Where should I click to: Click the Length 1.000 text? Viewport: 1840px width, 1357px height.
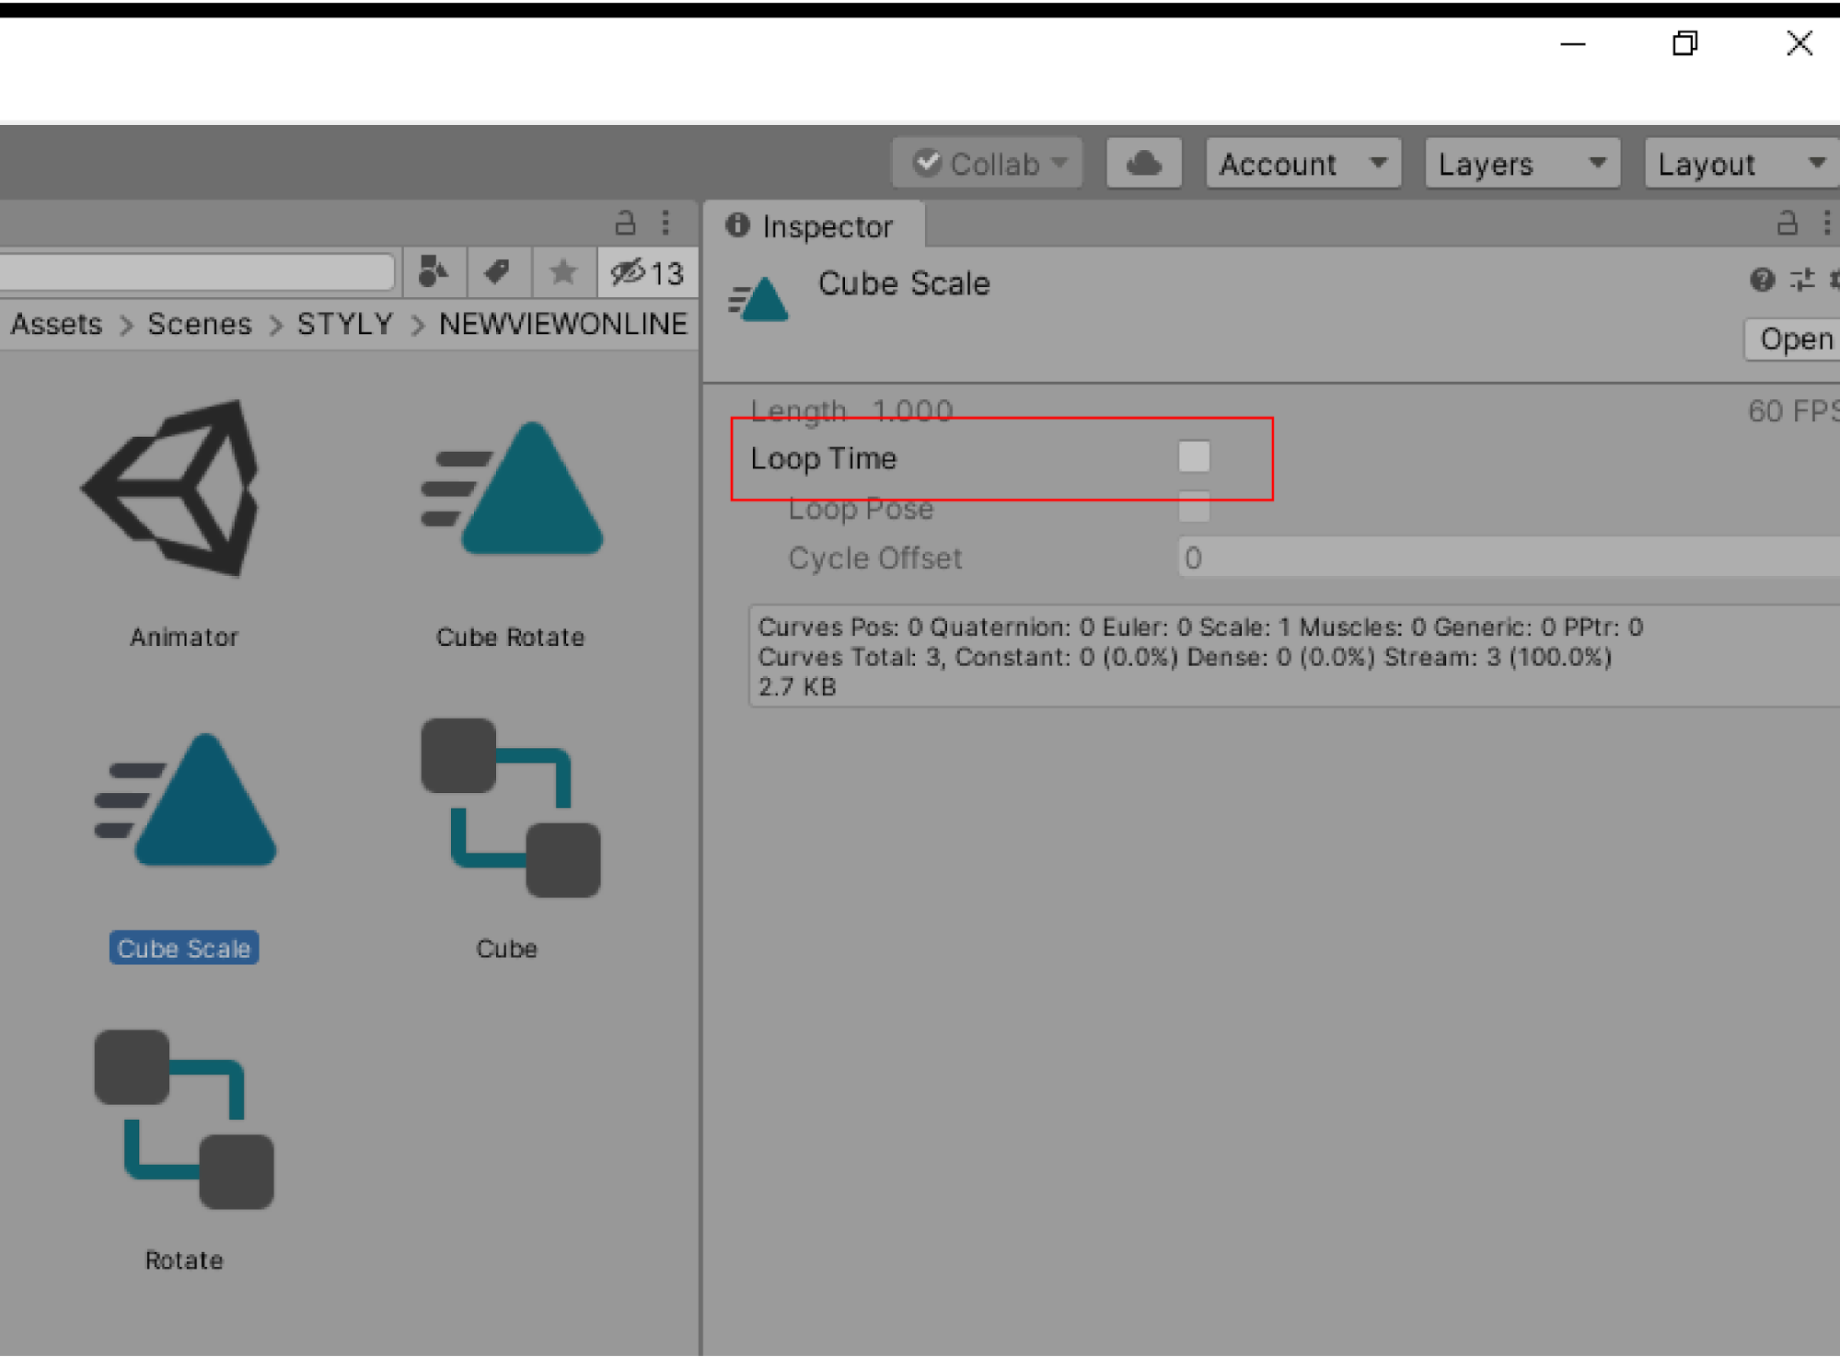pyautogui.click(x=851, y=410)
